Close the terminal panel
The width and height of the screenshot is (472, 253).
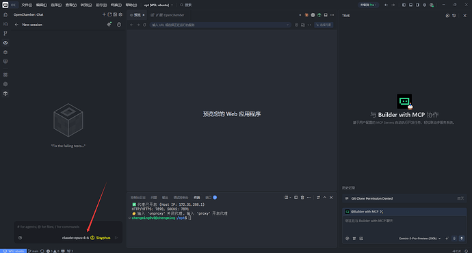pyautogui.click(x=331, y=198)
